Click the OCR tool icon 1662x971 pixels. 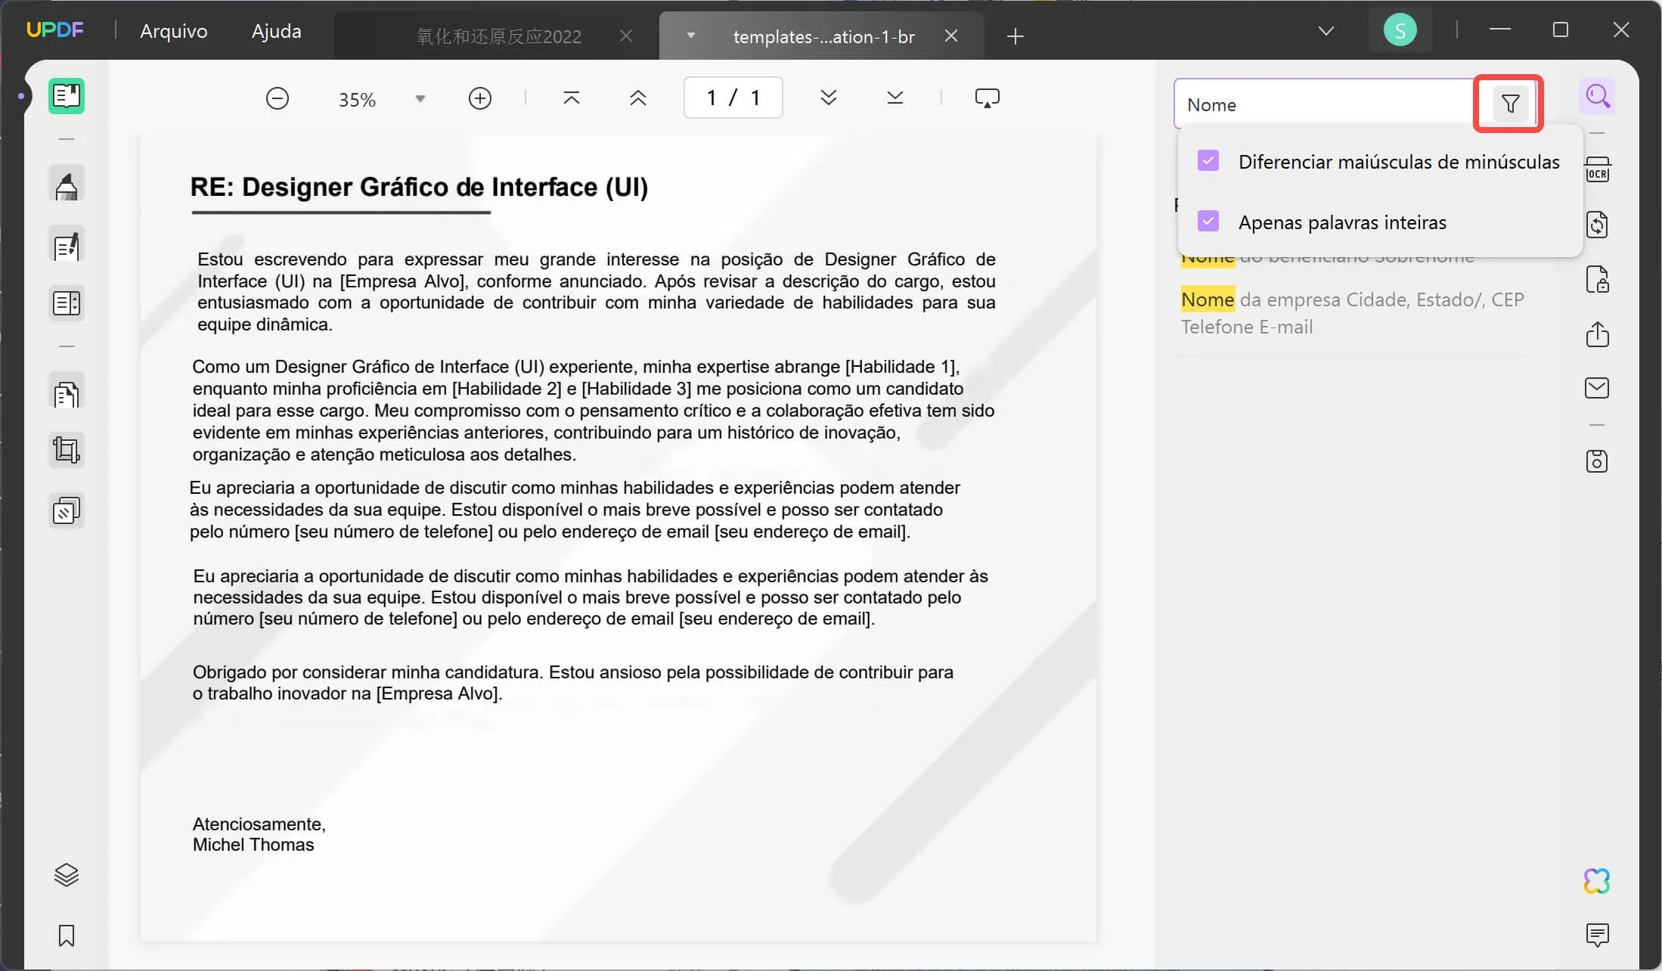click(x=1597, y=170)
